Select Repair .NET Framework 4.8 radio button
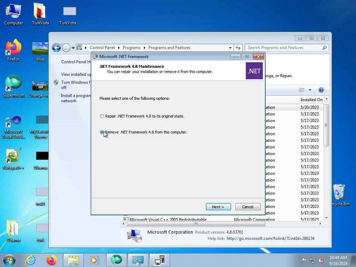Viewport: 356px width, 267px height. (x=102, y=116)
